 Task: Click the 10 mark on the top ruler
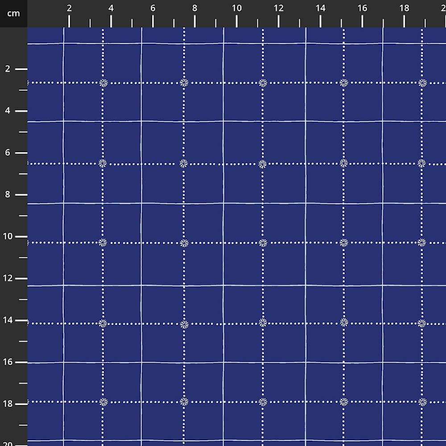236,8
